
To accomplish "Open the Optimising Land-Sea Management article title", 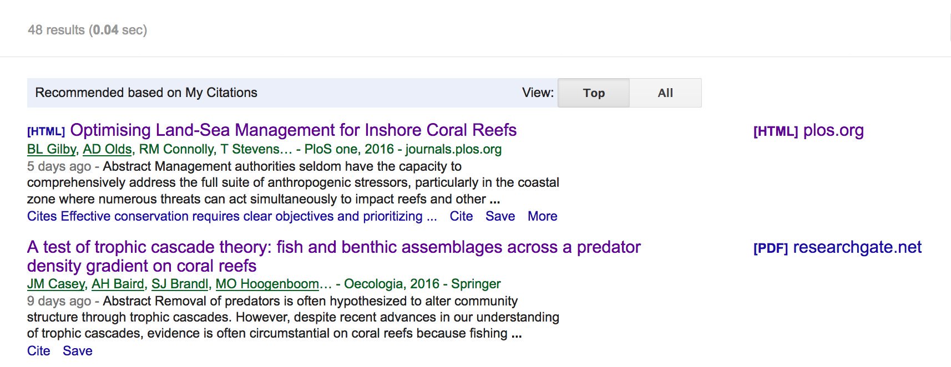I will point(293,130).
